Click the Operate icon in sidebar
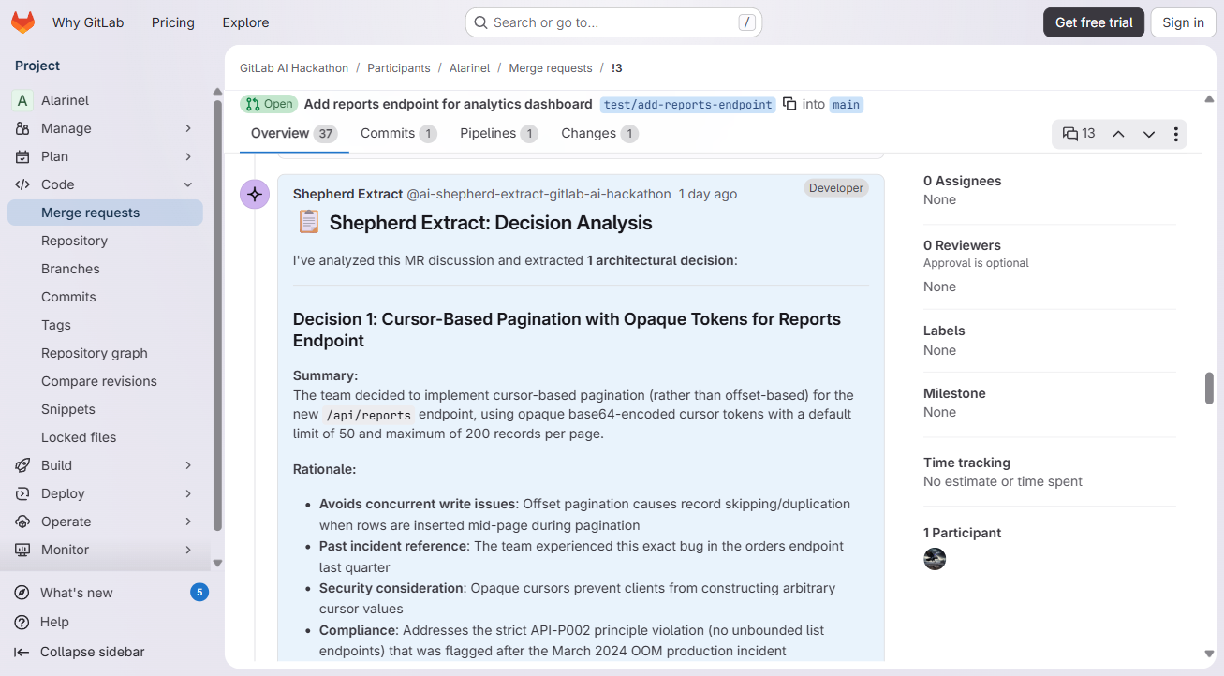Image resolution: width=1224 pixels, height=676 pixels. (x=22, y=522)
